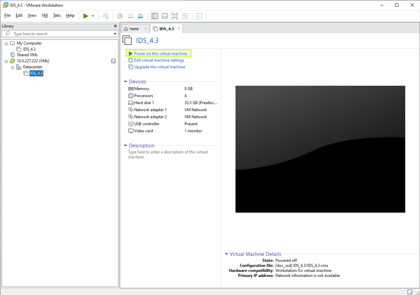Screen dimensions: 420x295
Task: Click the Processors device icon
Action: click(131, 96)
